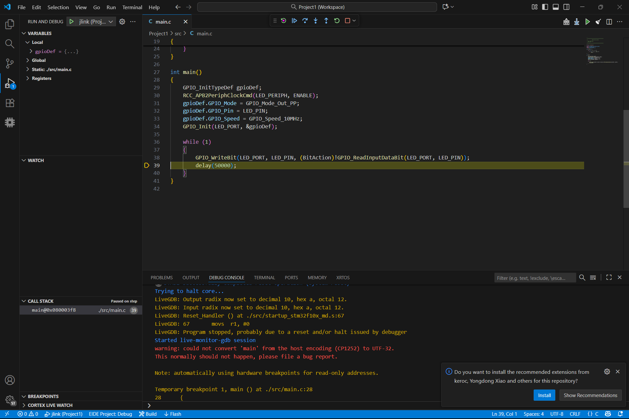
Task: Open launch.json with the gear icon
Action: coord(122,22)
